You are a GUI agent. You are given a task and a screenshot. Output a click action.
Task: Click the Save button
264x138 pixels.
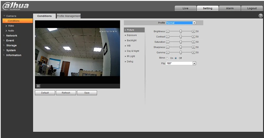coord(87,93)
